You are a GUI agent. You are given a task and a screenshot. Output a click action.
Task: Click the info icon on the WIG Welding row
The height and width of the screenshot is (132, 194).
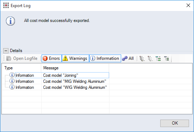[12, 87]
